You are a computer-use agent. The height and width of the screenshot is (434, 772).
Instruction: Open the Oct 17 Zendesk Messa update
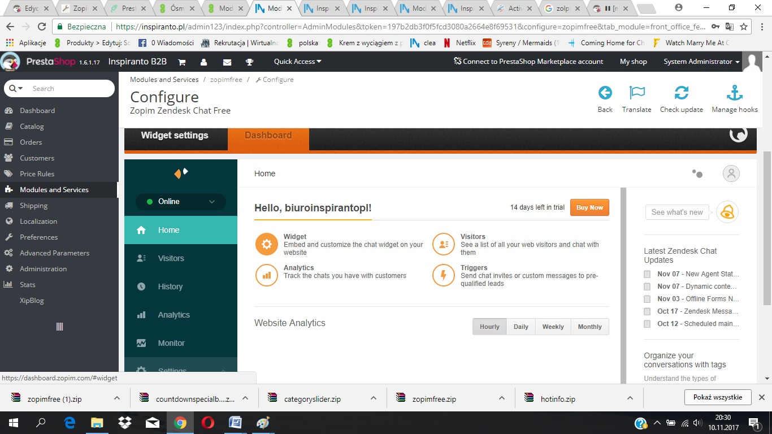pos(698,311)
